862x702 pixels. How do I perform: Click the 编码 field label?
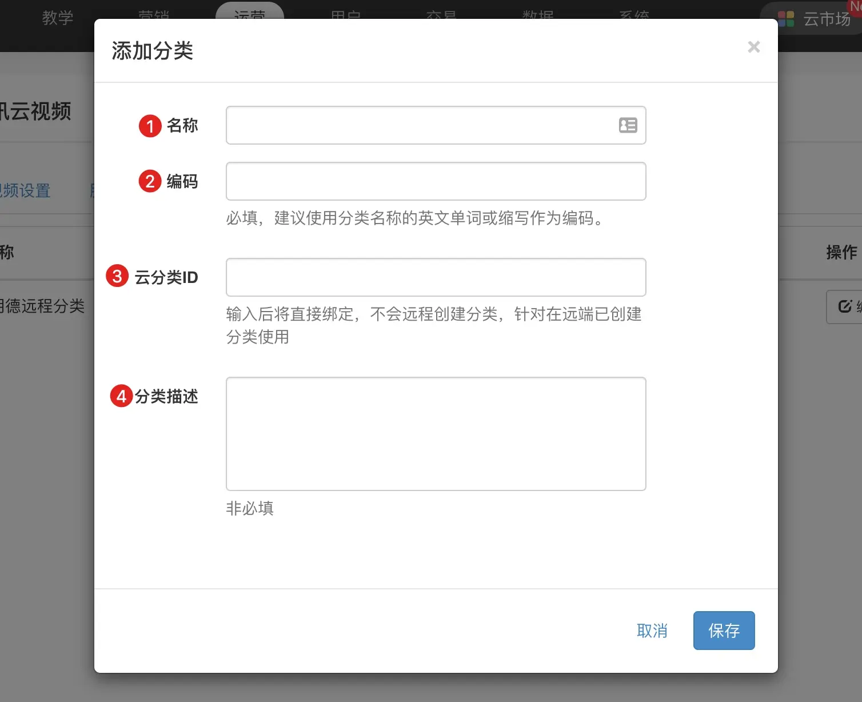182,181
